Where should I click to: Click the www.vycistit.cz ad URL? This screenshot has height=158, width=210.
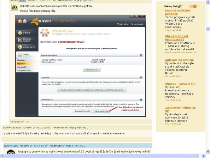[x=173, y=30]
